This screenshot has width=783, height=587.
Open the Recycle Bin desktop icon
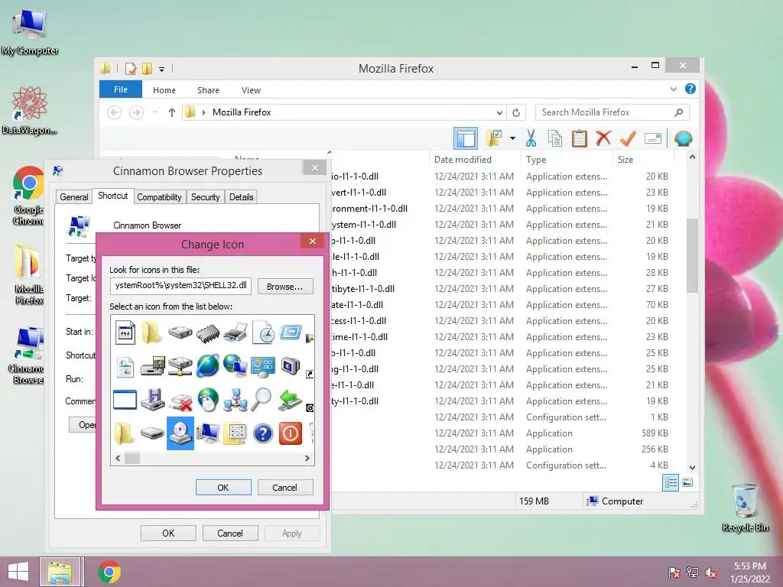click(745, 508)
